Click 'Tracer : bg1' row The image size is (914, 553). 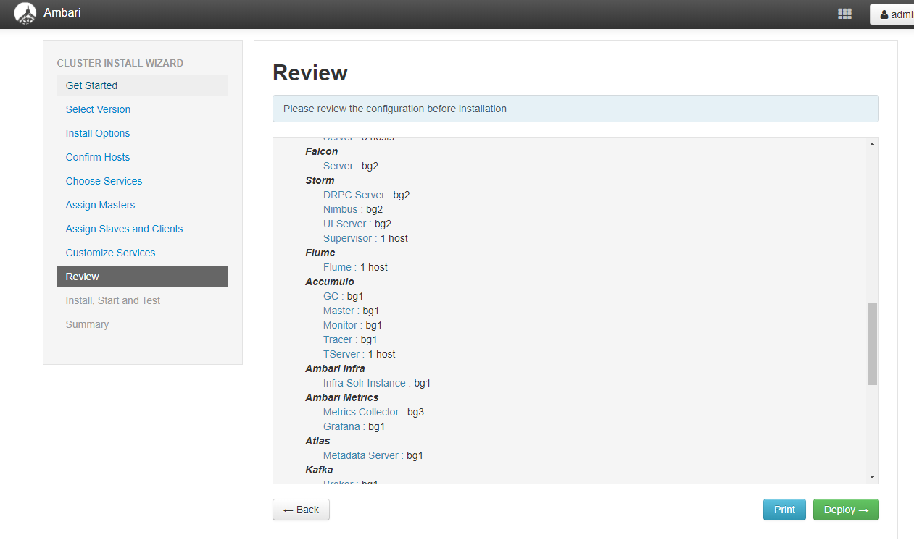pyautogui.click(x=350, y=339)
